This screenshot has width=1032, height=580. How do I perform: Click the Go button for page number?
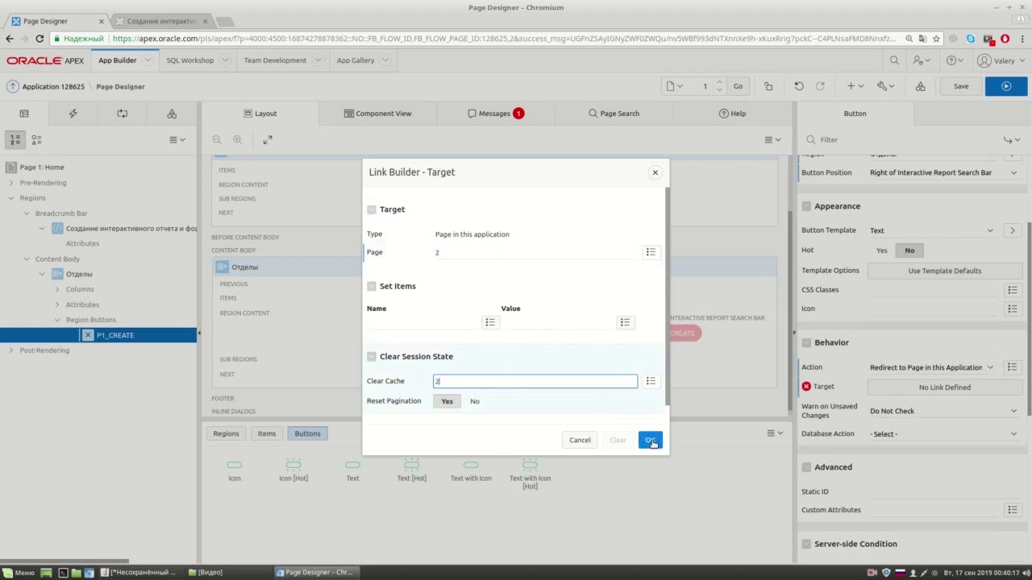click(x=738, y=86)
